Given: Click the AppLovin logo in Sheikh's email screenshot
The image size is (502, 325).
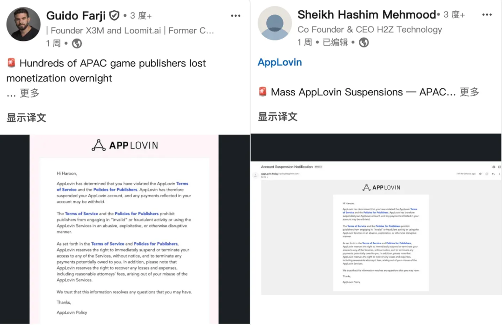Looking at the screenshot, I should click(x=381, y=187).
